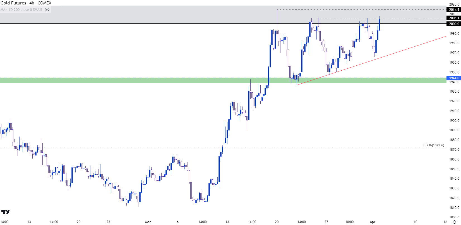This screenshot has width=461, height=225.
Task: Click the 20 date label after Mar
Action: [277, 222]
